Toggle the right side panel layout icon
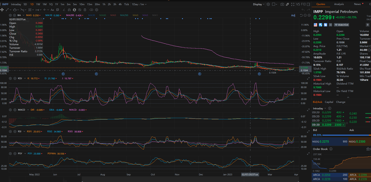Image resolution: width=371 pixels, height=182 pixels. tap(308, 4)
